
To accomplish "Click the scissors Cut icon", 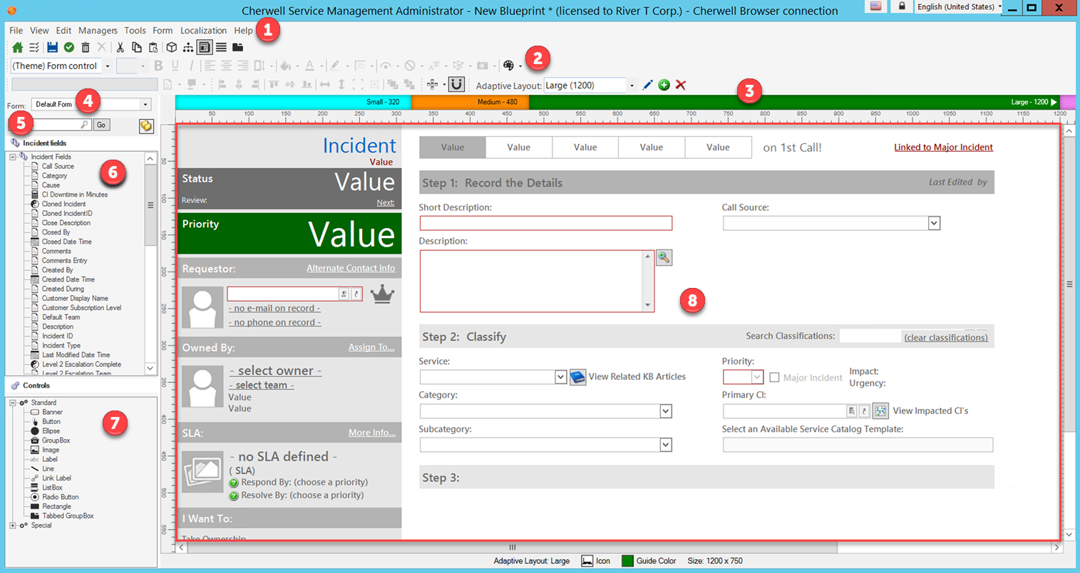I will coord(120,48).
